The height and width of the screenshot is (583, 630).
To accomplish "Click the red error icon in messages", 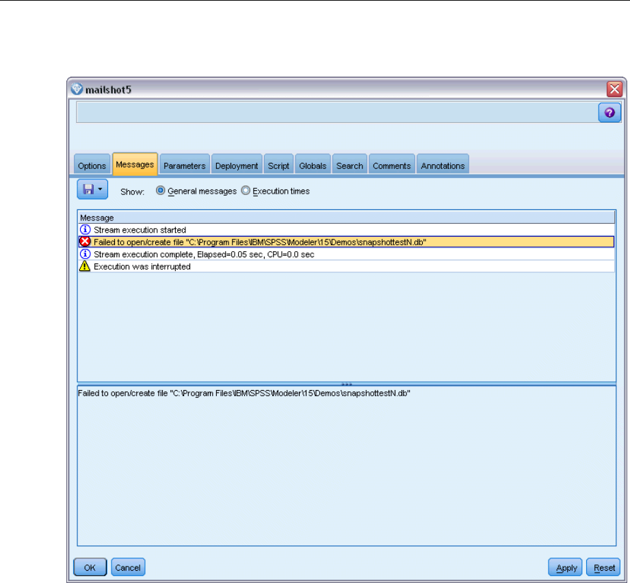I will 86,242.
